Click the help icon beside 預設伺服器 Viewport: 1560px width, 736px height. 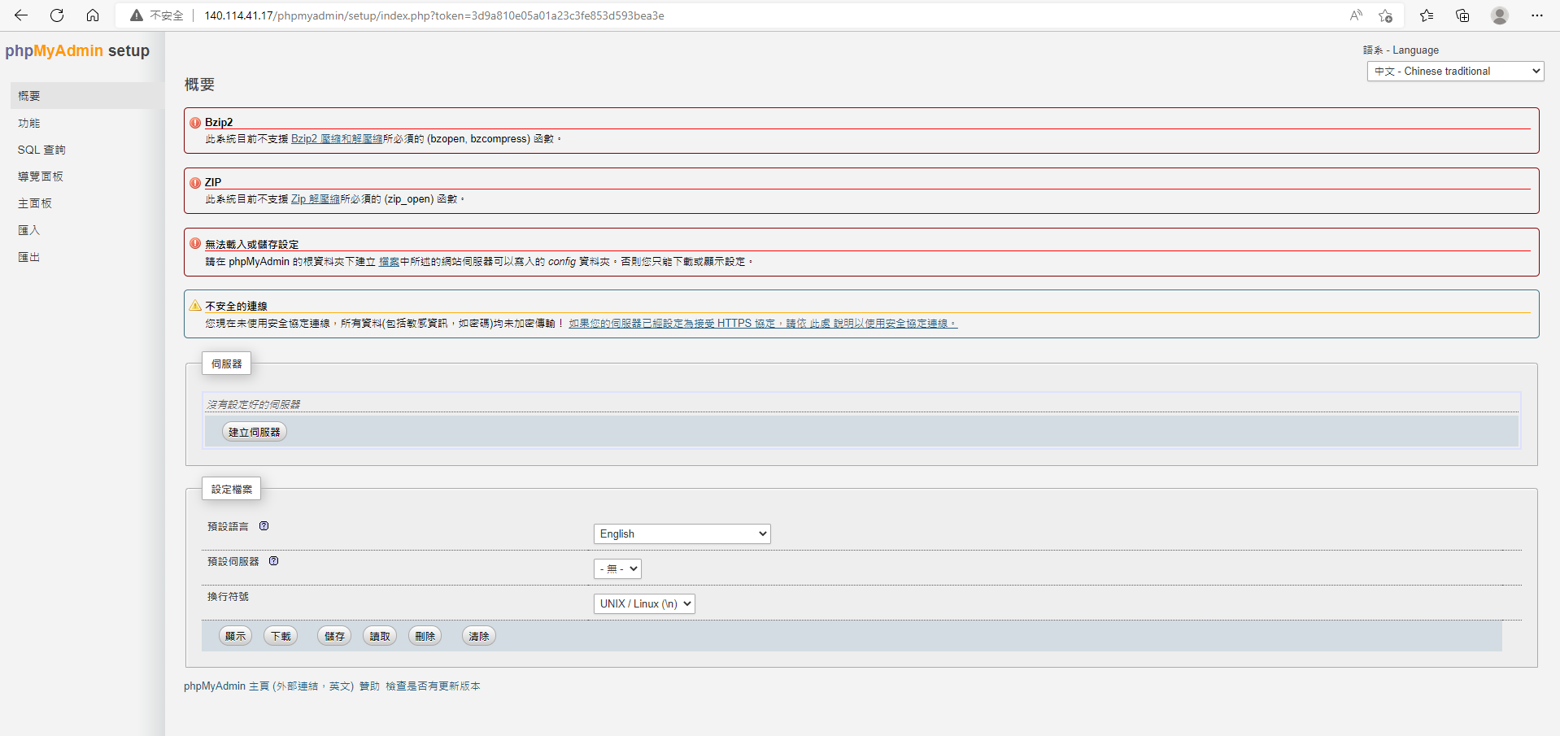[274, 561]
